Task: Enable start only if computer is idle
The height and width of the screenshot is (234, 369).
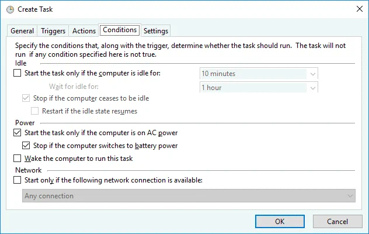Action: [17, 73]
